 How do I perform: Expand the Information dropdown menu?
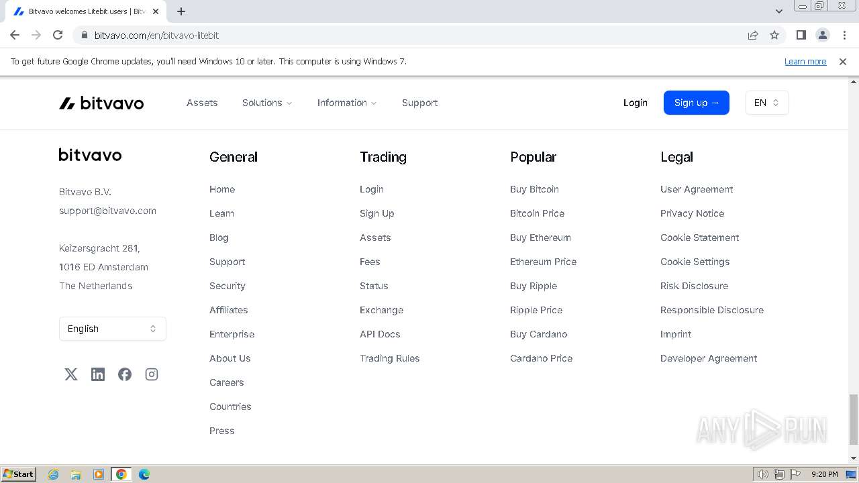click(347, 103)
